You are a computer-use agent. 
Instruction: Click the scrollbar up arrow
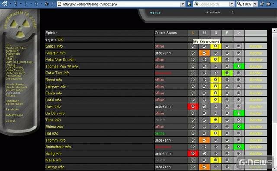click(274, 31)
